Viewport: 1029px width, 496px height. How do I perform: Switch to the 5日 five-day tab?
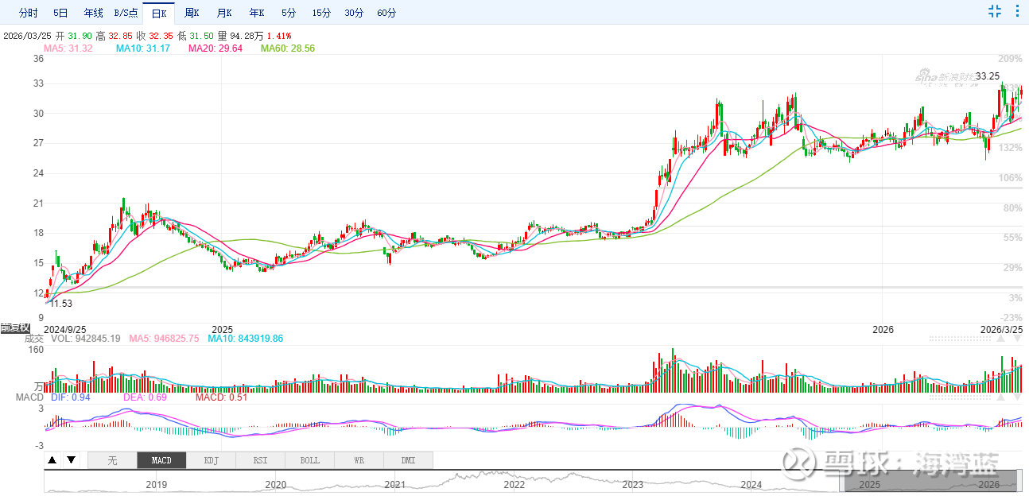(60, 13)
